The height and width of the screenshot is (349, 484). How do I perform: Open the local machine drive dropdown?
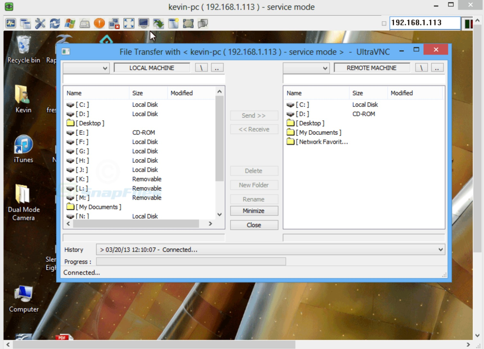coord(86,68)
